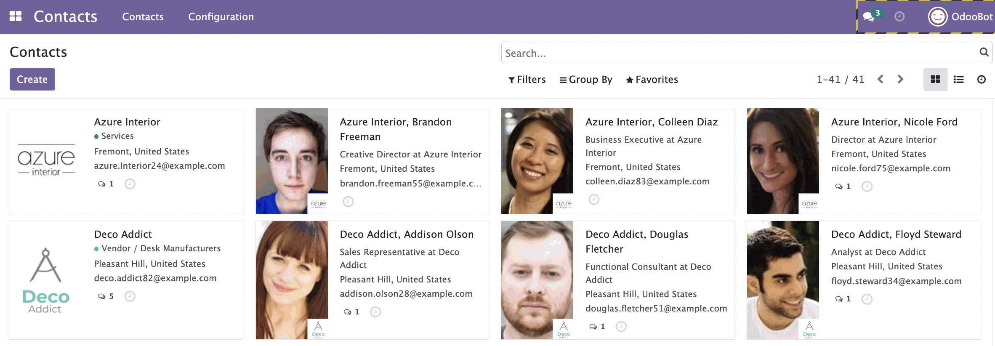The height and width of the screenshot is (346, 995).
Task: Open the activities clock icon in top bar
Action: point(899,16)
